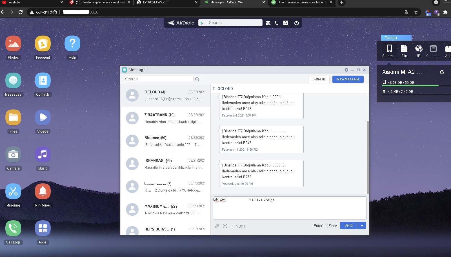The image size is (451, 257).
Task: Open the QCLOUD (4) conversation
Action: 165,96
